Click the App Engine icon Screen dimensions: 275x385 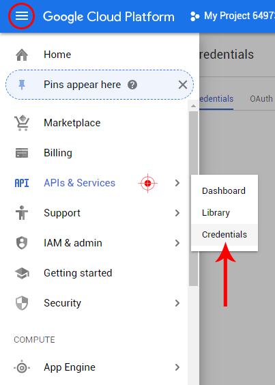22,367
